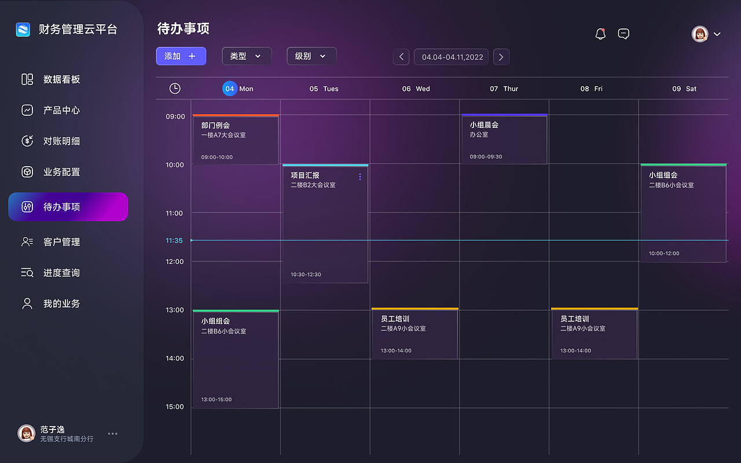Click the 10:30-12:30 time text
Image resolution: width=741 pixels, height=463 pixels.
(306, 274)
